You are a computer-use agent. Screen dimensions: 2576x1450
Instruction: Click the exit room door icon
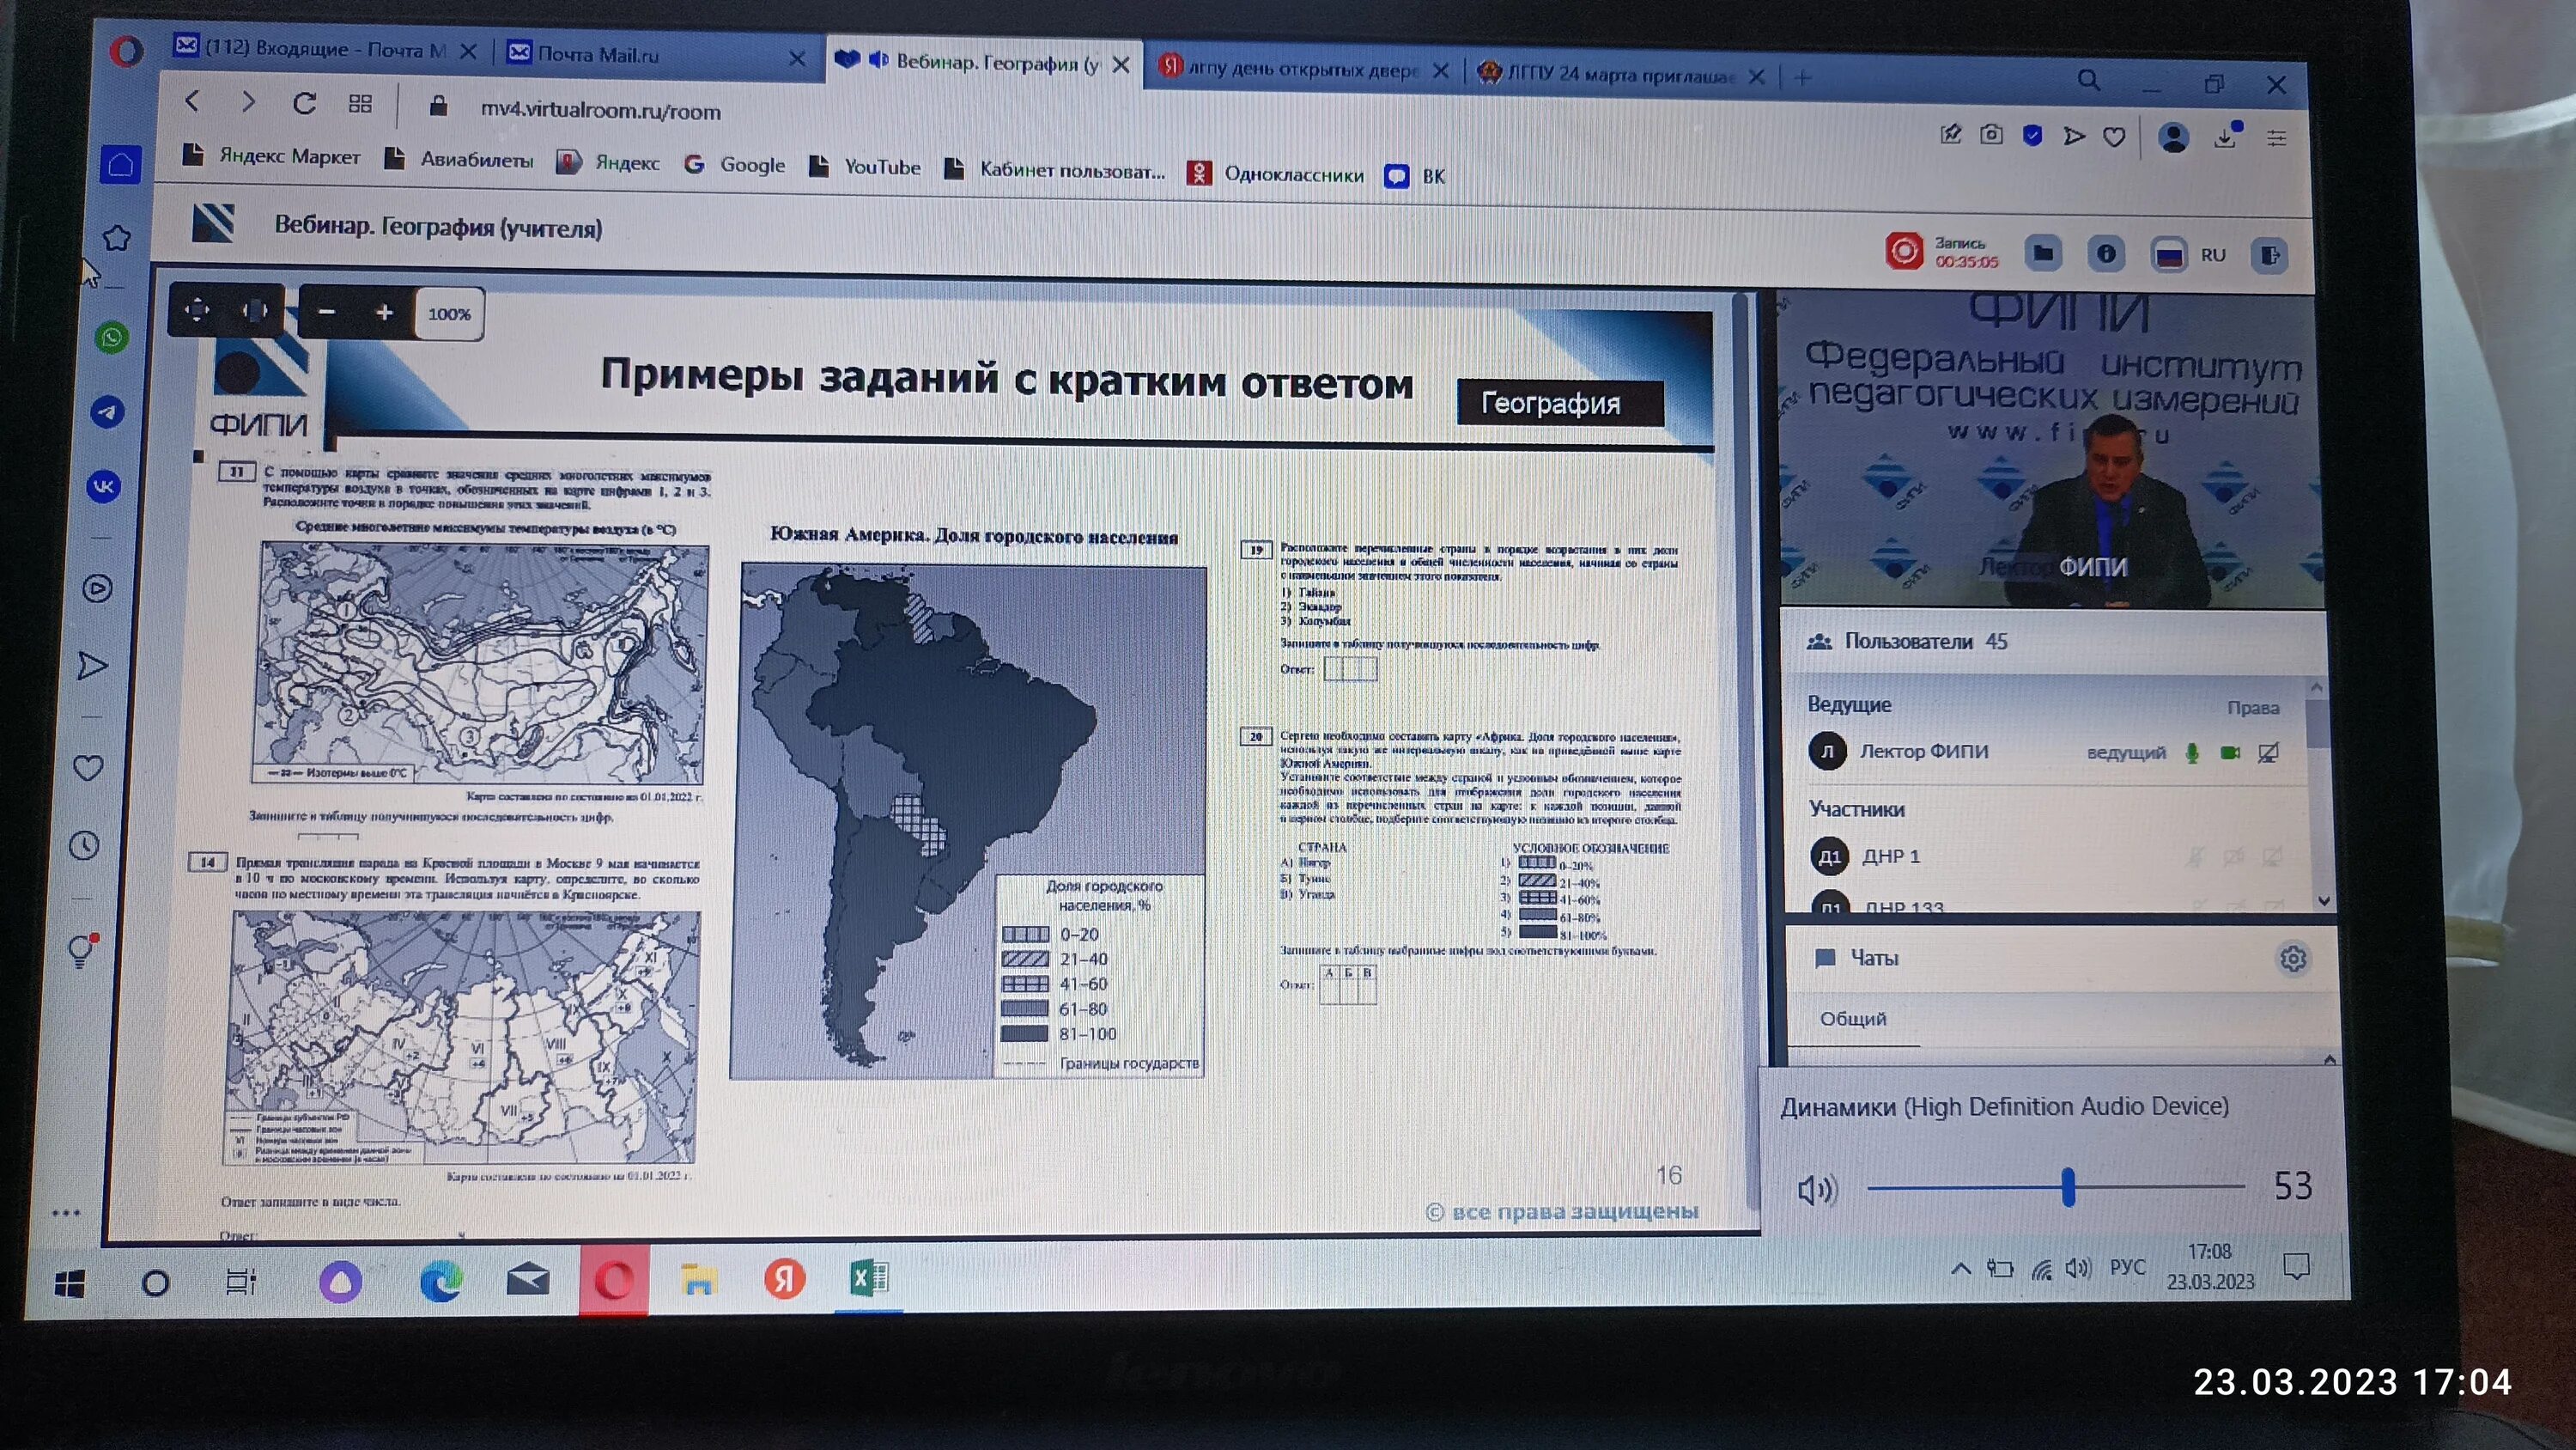[2270, 255]
